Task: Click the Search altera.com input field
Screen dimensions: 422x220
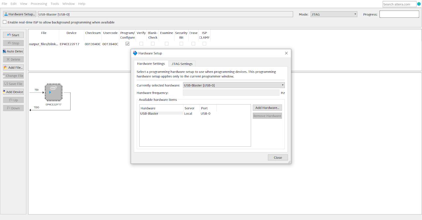Action: pyautogui.click(x=399, y=4)
